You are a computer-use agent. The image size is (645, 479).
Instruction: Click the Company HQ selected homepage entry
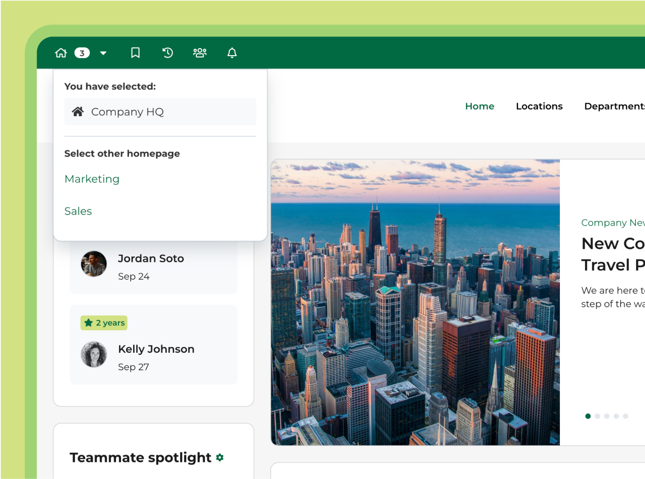click(160, 111)
